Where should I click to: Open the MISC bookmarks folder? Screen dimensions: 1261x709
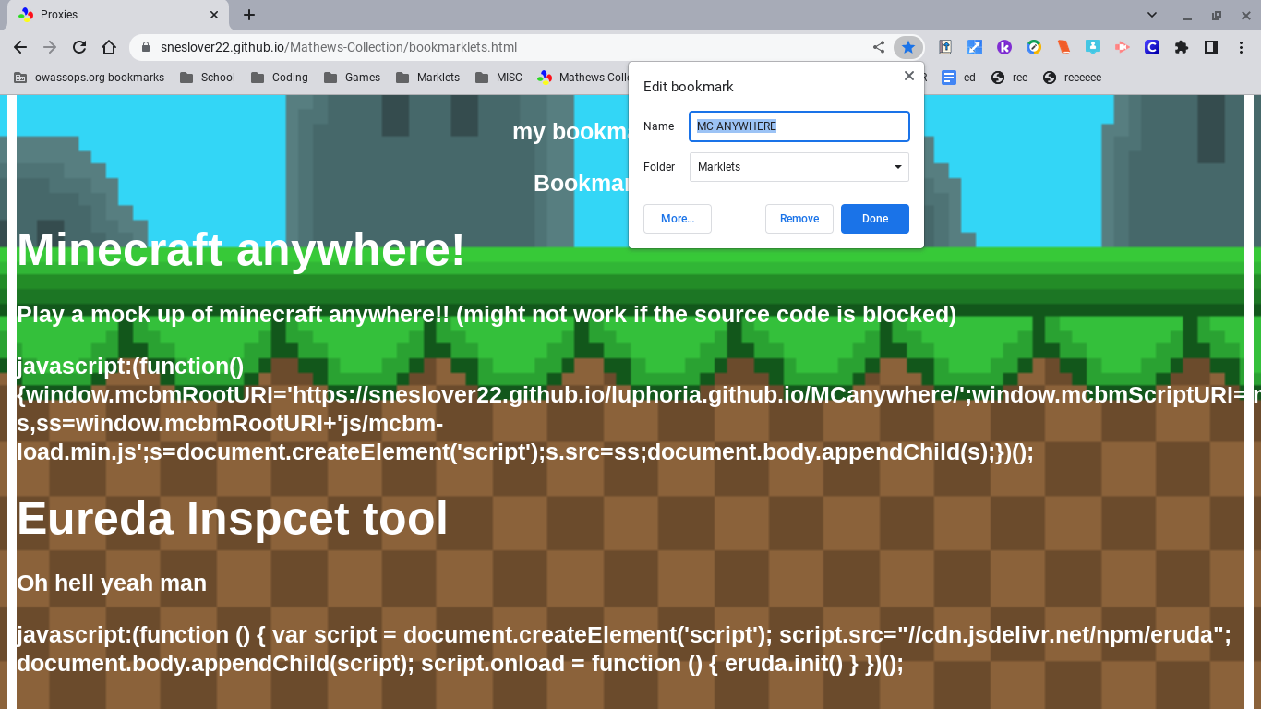(x=498, y=78)
